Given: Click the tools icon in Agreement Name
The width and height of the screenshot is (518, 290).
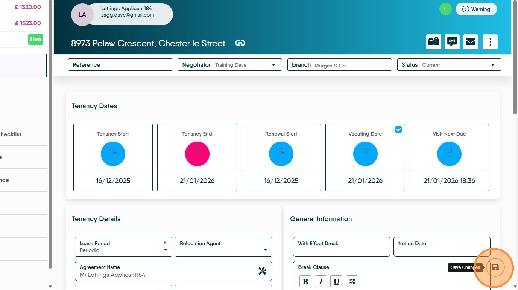Looking at the screenshot, I should tap(262, 271).
